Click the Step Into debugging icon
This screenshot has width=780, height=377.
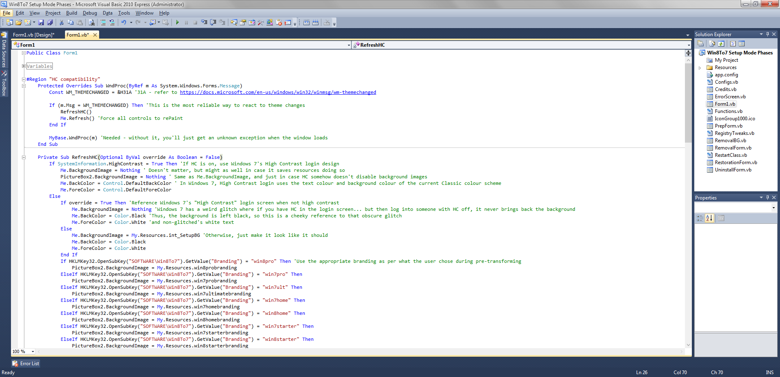(x=204, y=22)
